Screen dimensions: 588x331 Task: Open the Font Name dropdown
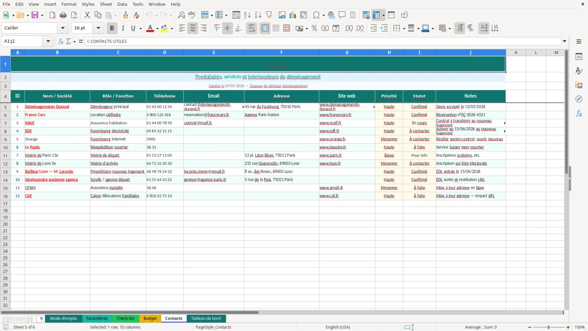pos(63,28)
